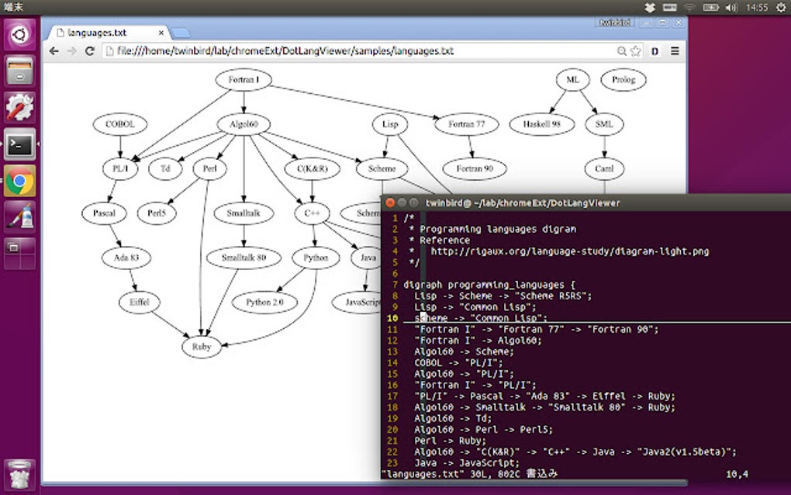
Task: Click the Ada 83 node
Action: pyautogui.click(x=126, y=258)
